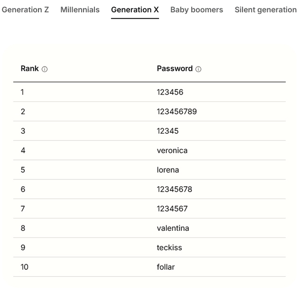Viewport: 299px width, 290px height.
Task: Click the info icon beside Password header
Action: point(199,69)
